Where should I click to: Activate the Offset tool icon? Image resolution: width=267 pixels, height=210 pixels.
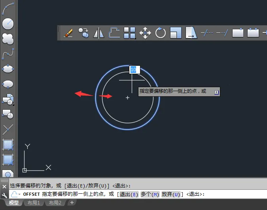click(114, 32)
